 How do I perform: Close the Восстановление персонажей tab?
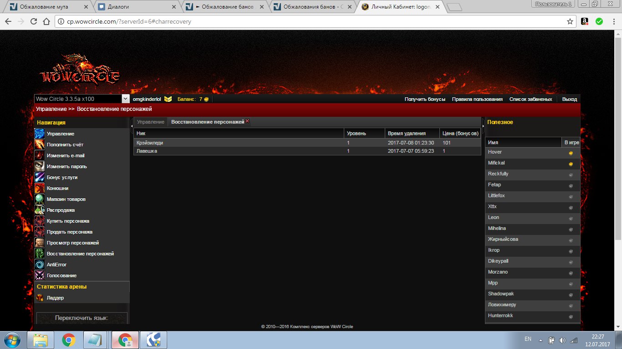247,121
